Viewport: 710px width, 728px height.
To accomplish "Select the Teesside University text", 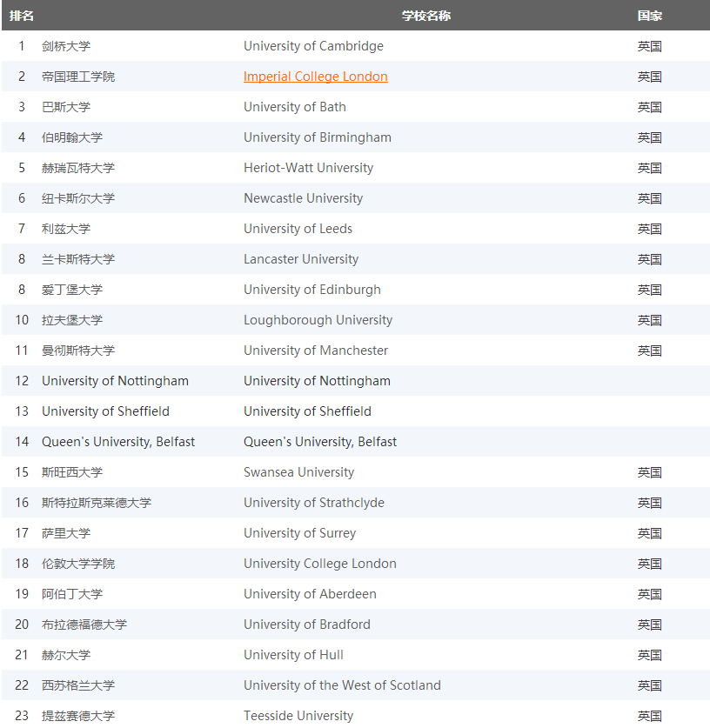I will 298,716.
